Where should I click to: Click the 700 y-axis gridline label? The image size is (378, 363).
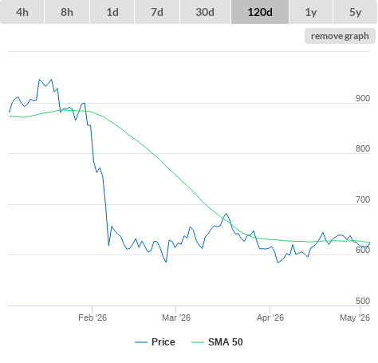pos(363,199)
